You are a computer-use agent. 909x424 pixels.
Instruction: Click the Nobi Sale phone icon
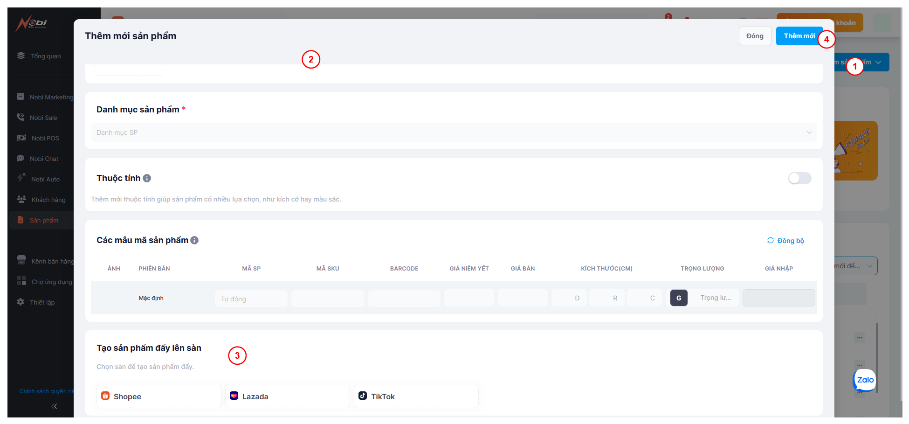(x=21, y=118)
